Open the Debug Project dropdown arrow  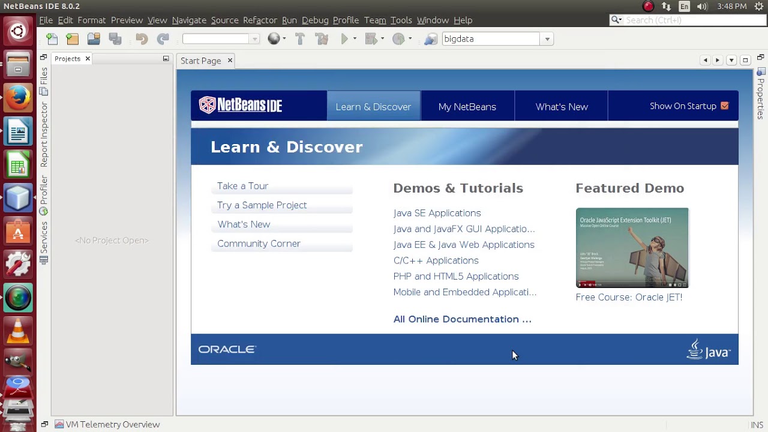(x=383, y=39)
